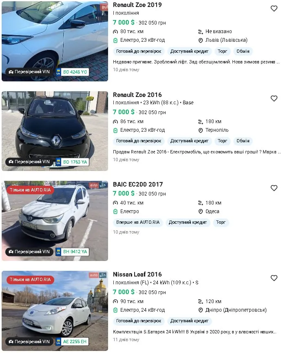The width and height of the screenshot is (281, 353).
Task: Save Renault Zoe 2016 to favorites
Action: pos(274,99)
